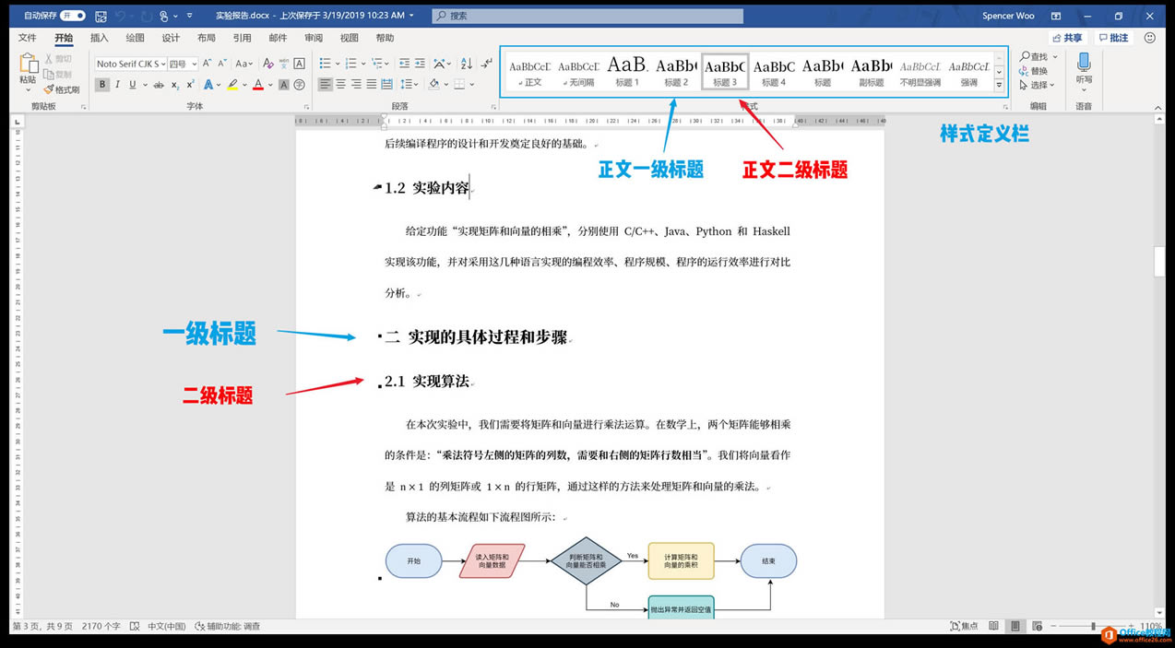Toggle bold formatting

(102, 84)
